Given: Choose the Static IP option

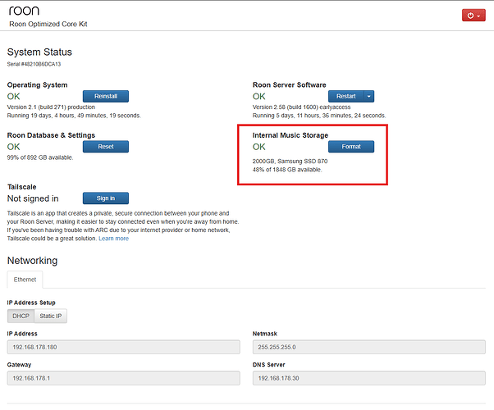Looking at the screenshot, I should 51,316.
